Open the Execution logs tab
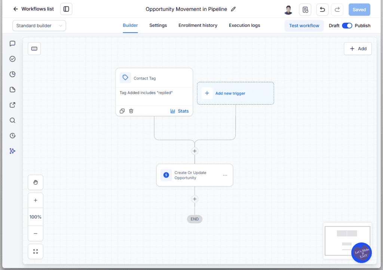The height and width of the screenshot is (270, 383). [x=244, y=25]
